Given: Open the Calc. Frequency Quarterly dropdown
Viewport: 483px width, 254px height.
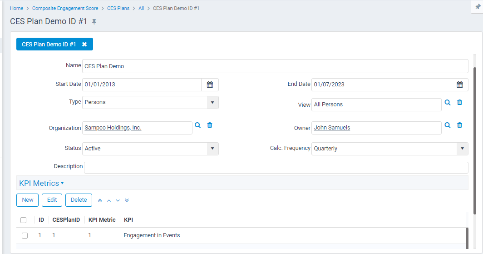Looking at the screenshot, I should coord(462,149).
